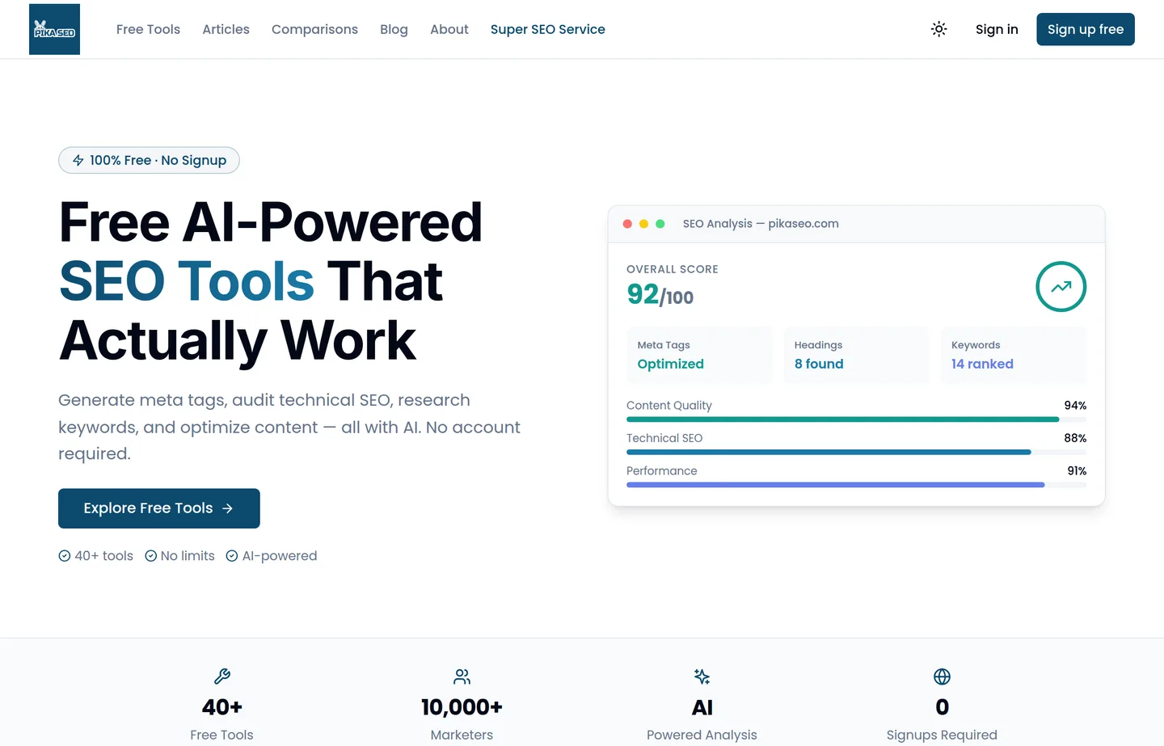Click the Headings 8 found card
1164x746 pixels.
[x=856, y=355]
